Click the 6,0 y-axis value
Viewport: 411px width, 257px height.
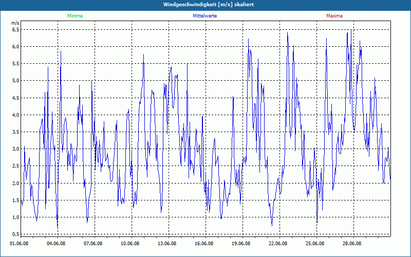(x=16, y=47)
